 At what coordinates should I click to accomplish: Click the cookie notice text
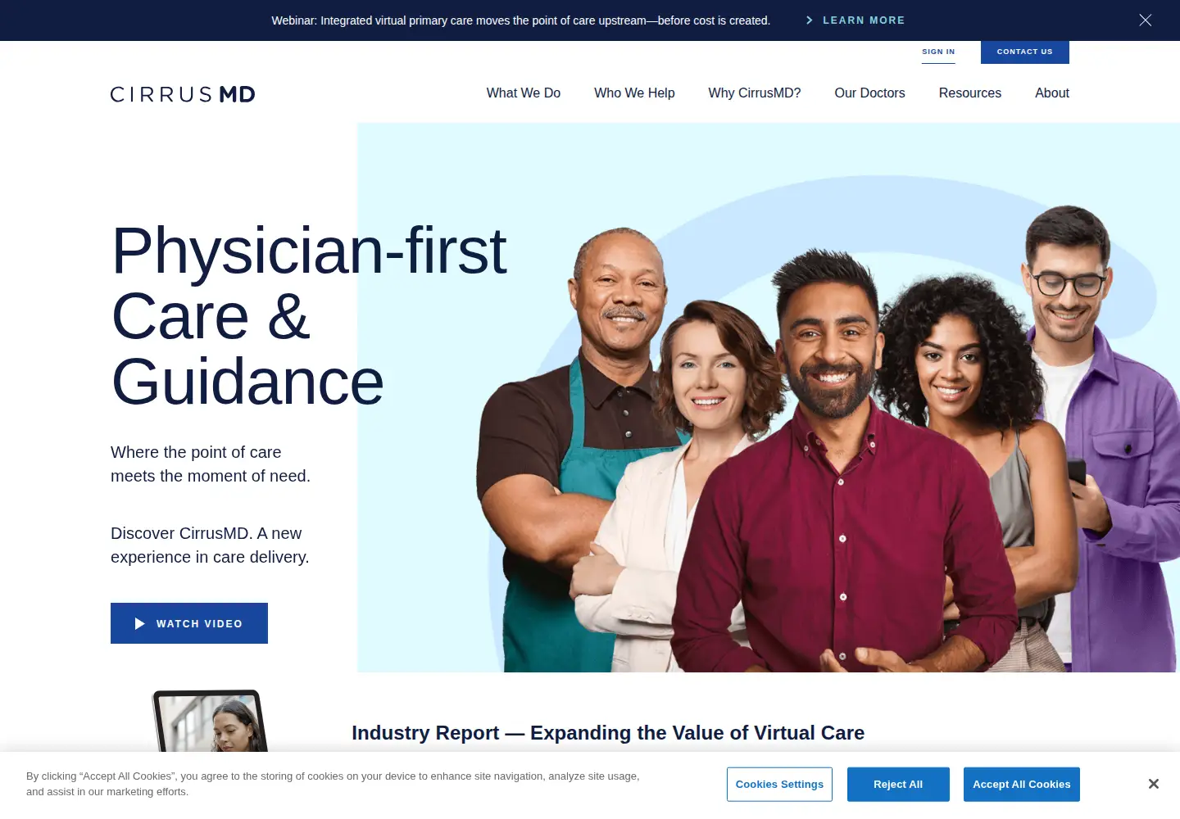click(333, 784)
